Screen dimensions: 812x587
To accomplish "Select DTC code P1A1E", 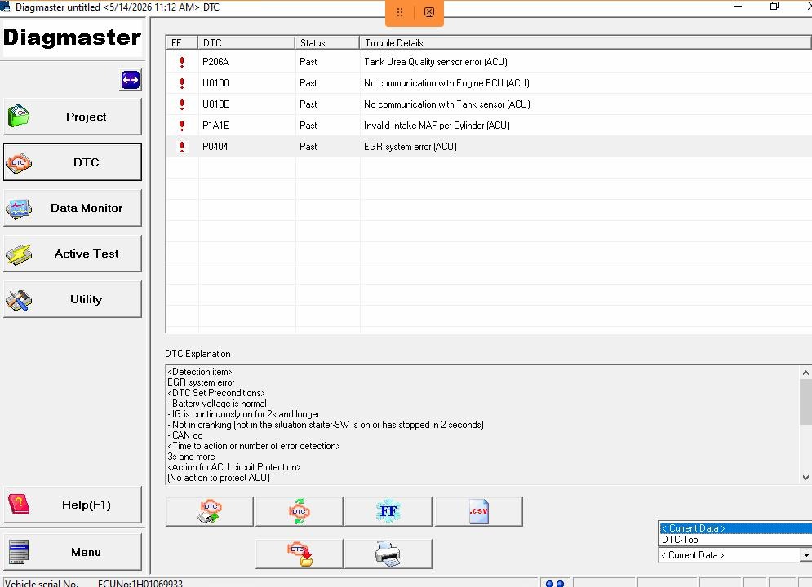I will pos(215,126).
